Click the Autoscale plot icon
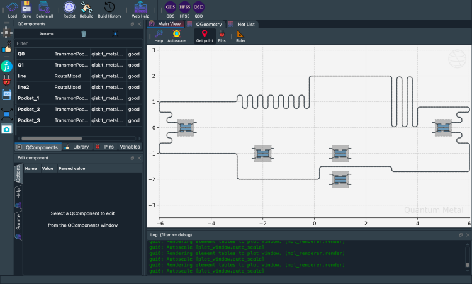Viewport: 472px width, 284px height. (x=176, y=36)
